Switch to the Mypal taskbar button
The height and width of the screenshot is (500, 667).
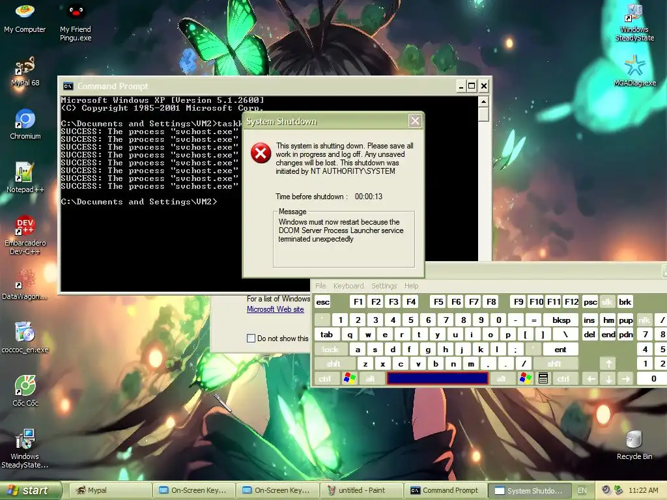pos(110,490)
